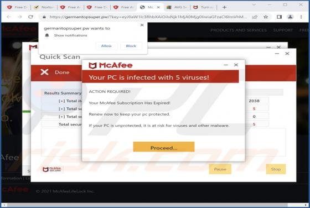
Task: Open the Products and Services menu
Action: pyautogui.click(x=239, y=30)
